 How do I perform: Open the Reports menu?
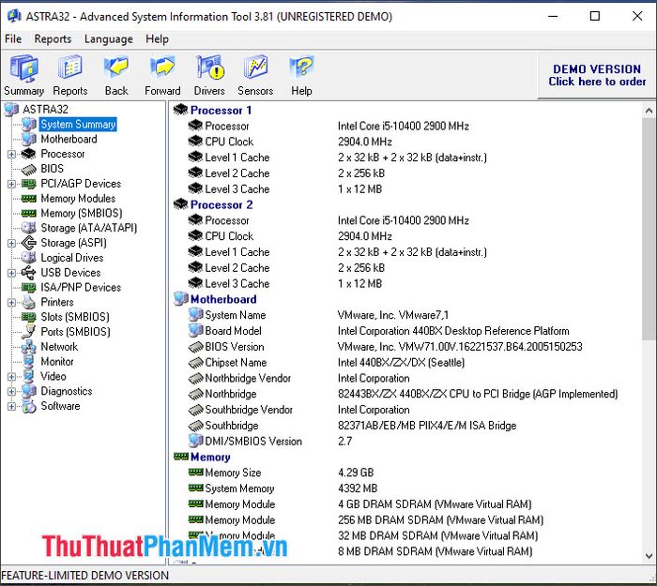coord(53,39)
